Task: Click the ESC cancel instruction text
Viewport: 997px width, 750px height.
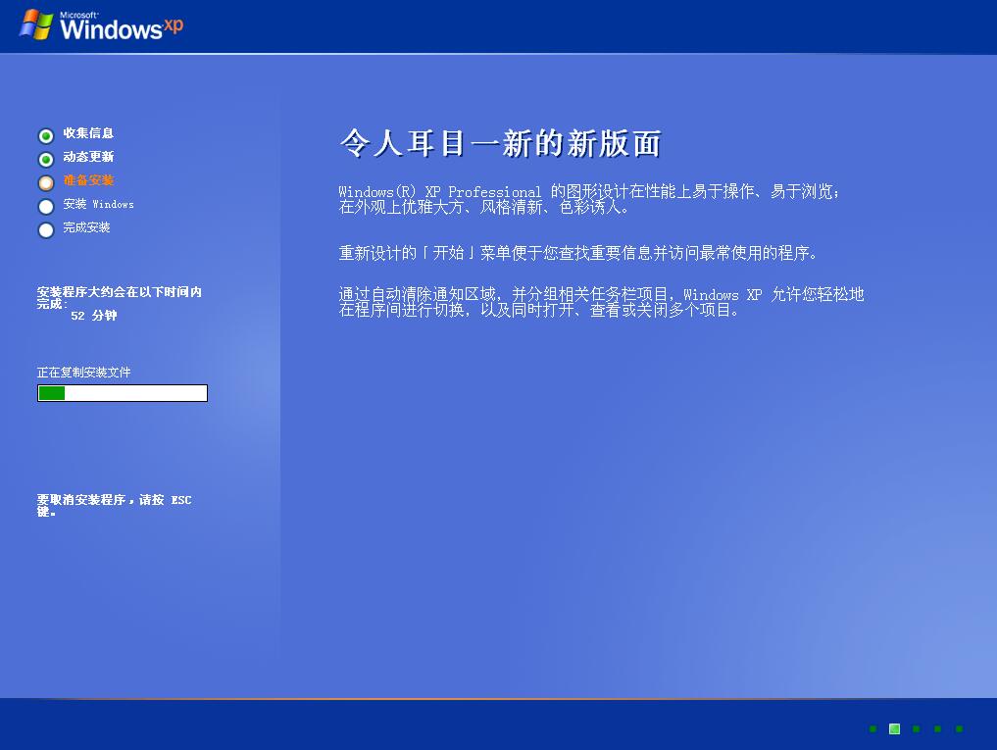Action: pyautogui.click(x=114, y=505)
